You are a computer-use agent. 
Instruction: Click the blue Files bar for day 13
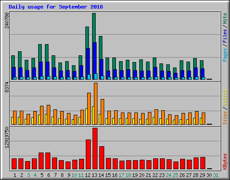click(x=95, y=58)
